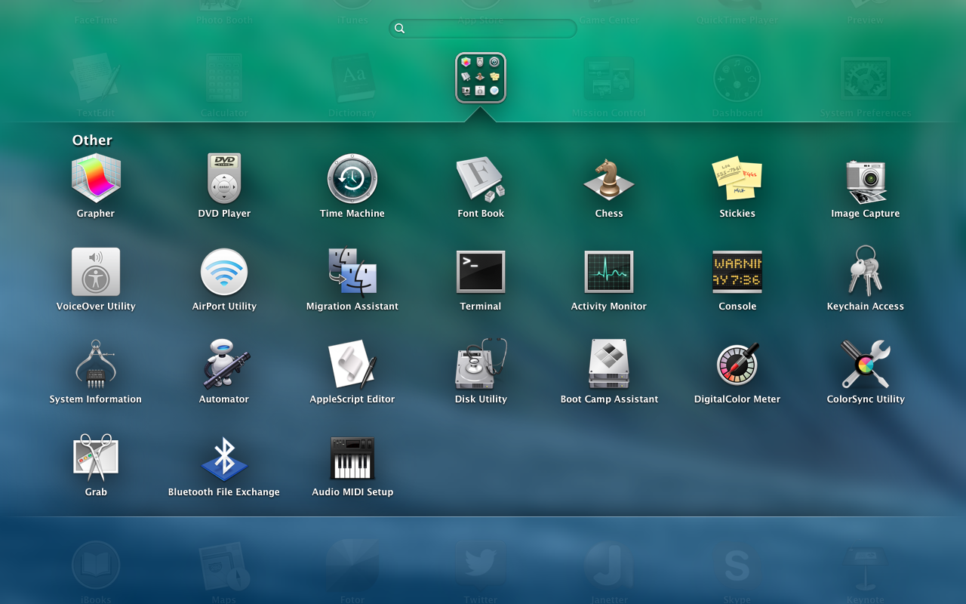The width and height of the screenshot is (966, 604).
Task: Click the dimmed Fotor icon
Action: point(352,565)
